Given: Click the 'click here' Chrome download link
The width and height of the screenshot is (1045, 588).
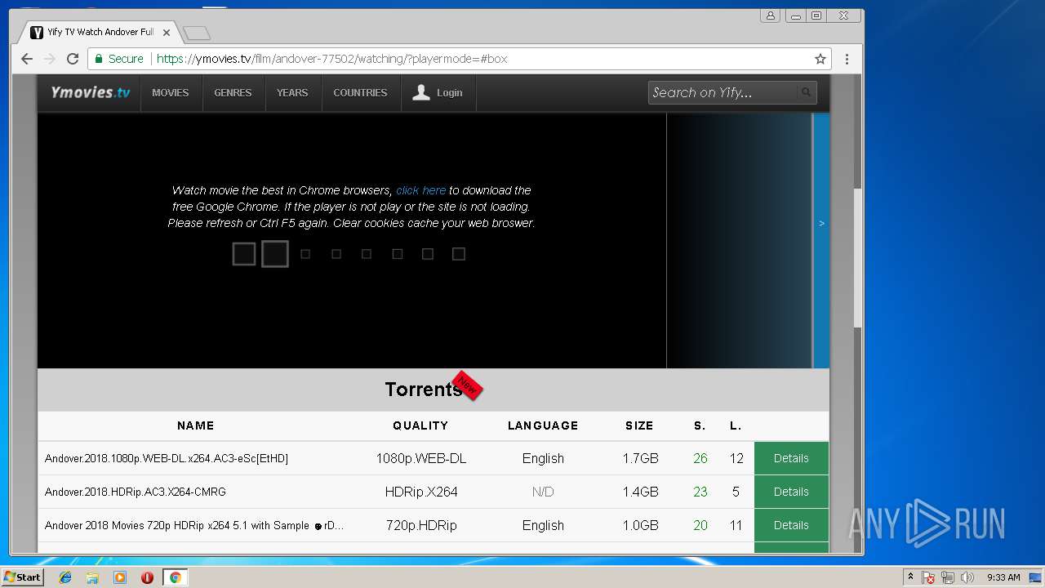Looking at the screenshot, I should click(x=421, y=190).
